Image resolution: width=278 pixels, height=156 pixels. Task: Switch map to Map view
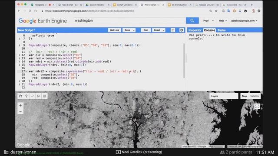click(244, 96)
